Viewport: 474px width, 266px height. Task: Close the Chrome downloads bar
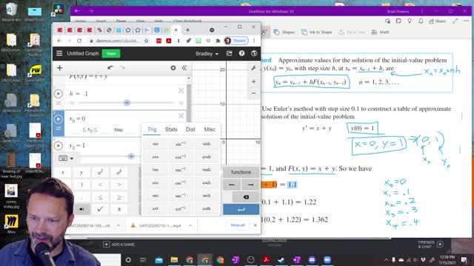tap(256, 225)
